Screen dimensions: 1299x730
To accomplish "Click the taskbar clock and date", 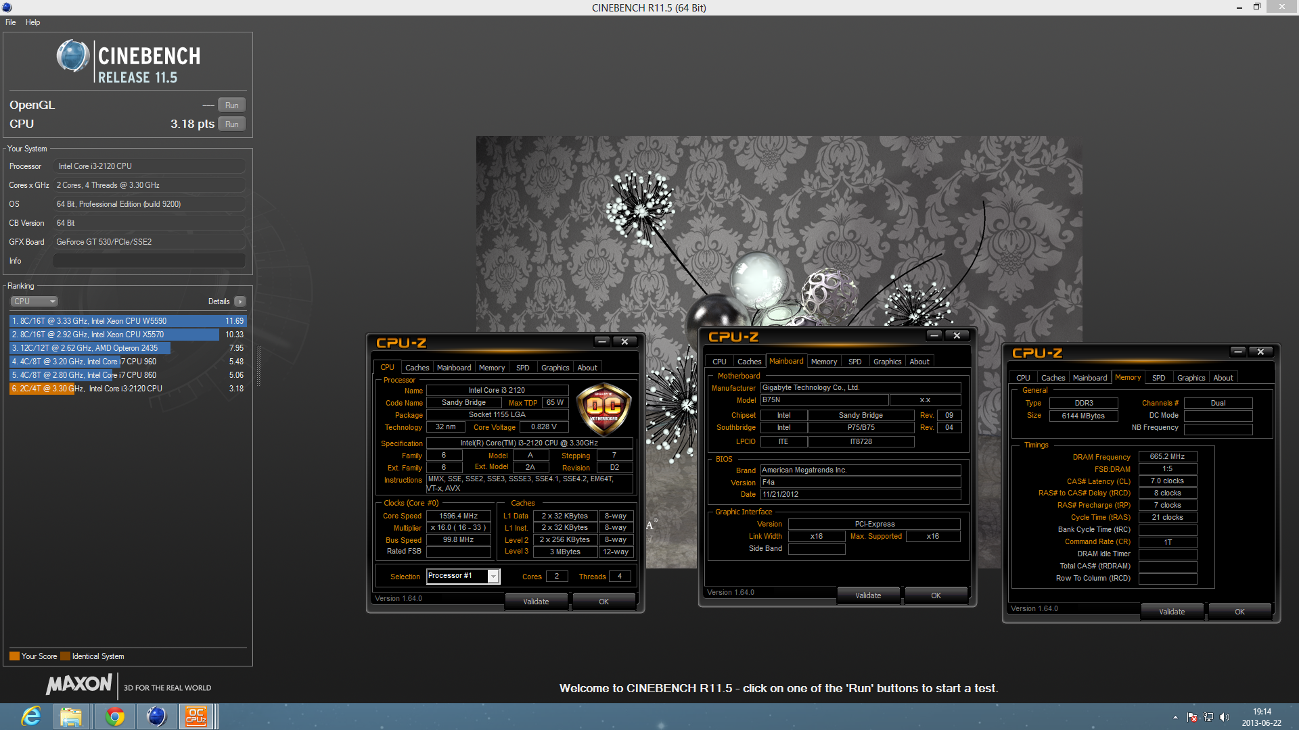I will pyautogui.click(x=1262, y=717).
